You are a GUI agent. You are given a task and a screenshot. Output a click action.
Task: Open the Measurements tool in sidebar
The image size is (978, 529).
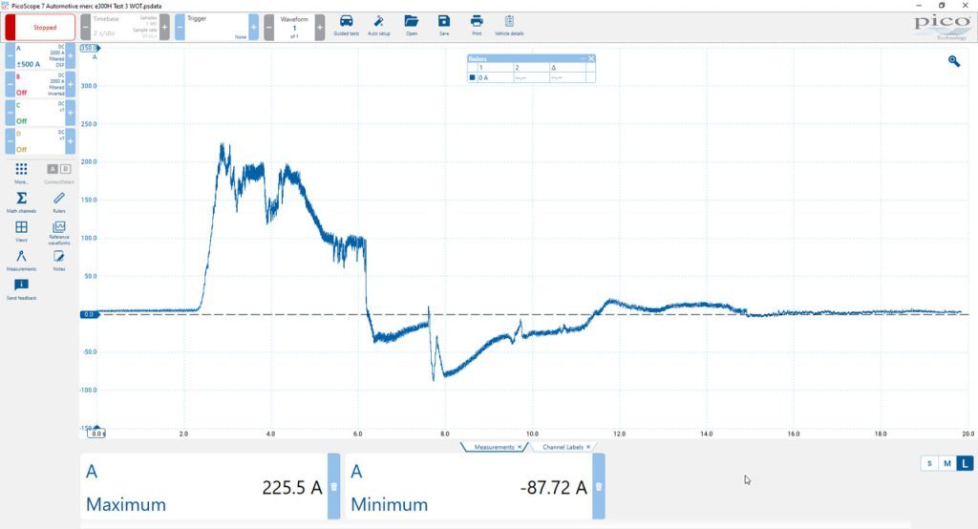coord(21,257)
